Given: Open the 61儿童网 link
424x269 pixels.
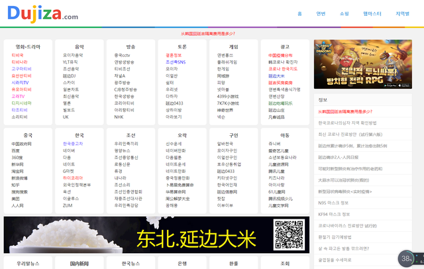Looking at the screenshot, I should 277,191.
